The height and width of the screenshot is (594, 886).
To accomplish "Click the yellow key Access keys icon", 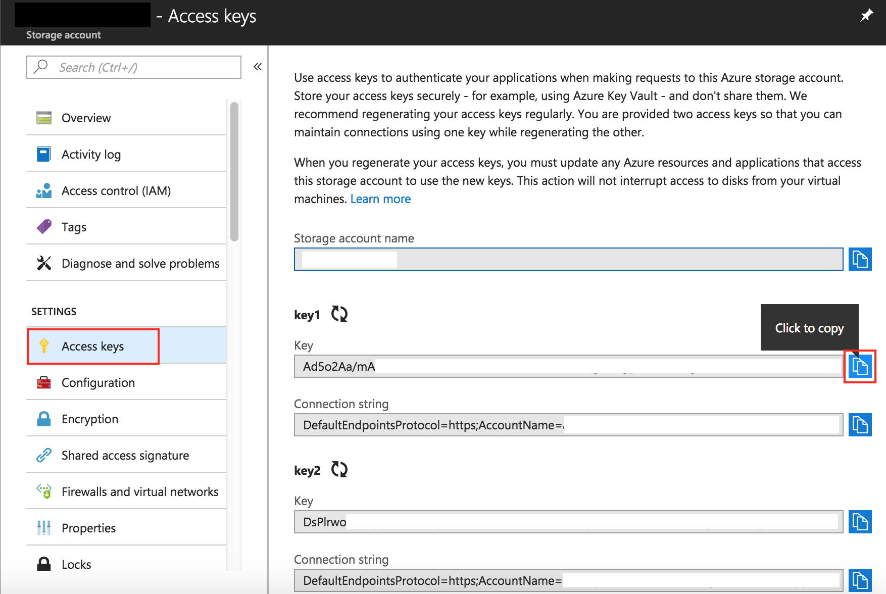I will (44, 346).
